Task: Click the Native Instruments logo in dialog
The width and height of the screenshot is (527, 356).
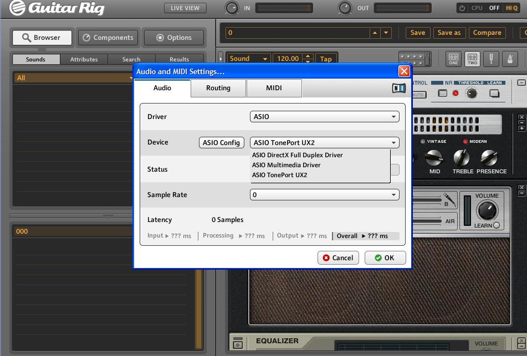Action: click(398, 88)
